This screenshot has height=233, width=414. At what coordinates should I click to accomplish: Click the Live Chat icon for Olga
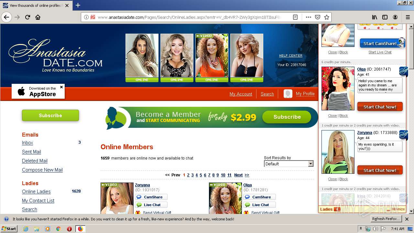[x=247, y=205]
